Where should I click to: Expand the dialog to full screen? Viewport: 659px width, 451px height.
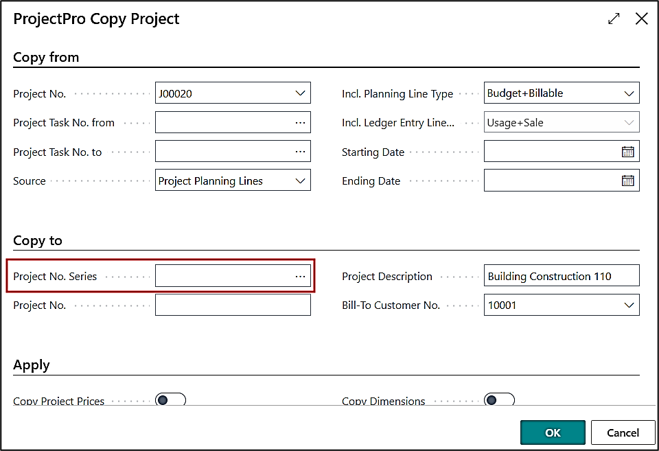(614, 19)
